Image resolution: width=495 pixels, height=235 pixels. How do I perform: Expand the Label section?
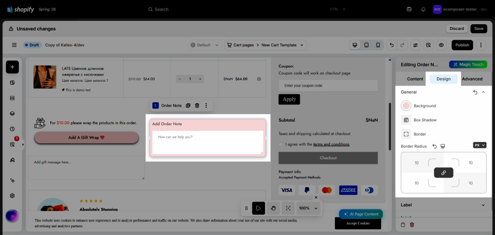coord(483,205)
